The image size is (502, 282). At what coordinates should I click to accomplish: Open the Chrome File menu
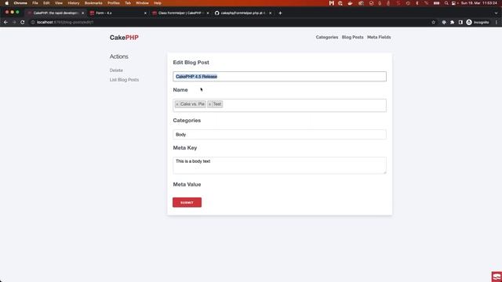tap(35, 3)
